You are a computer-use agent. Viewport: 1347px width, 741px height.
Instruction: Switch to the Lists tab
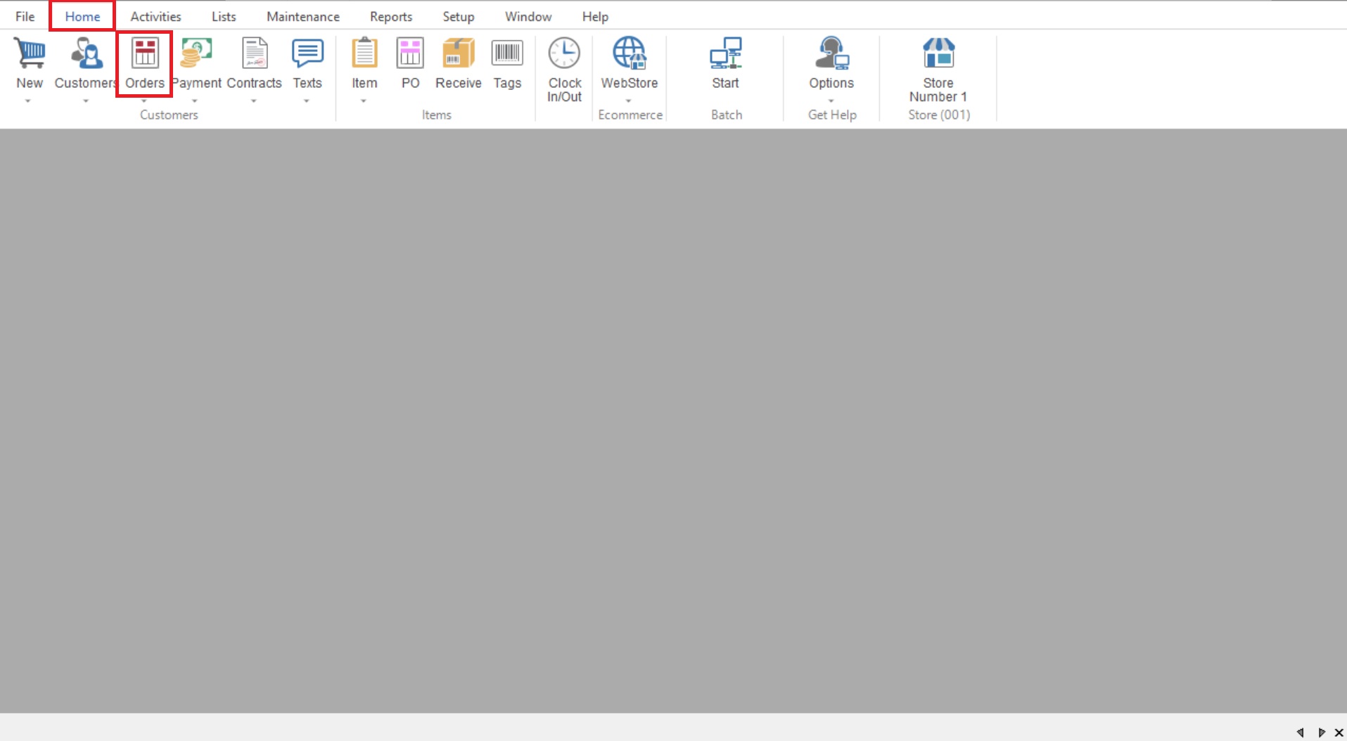(224, 16)
